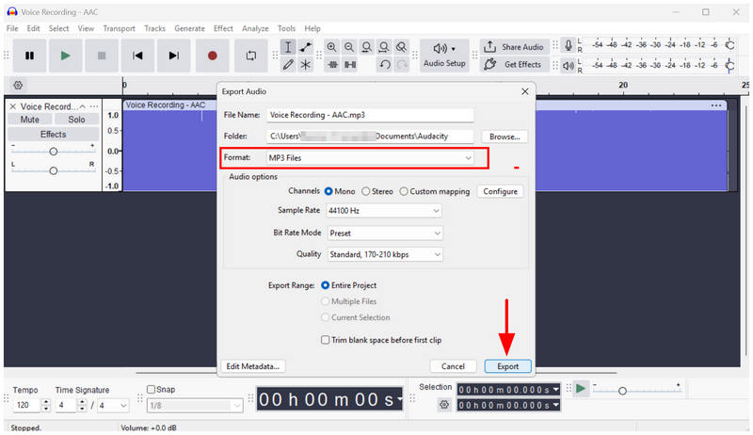This screenshot has height=435, width=753.
Task: Select the Draw (pencil) tool
Action: tap(288, 64)
